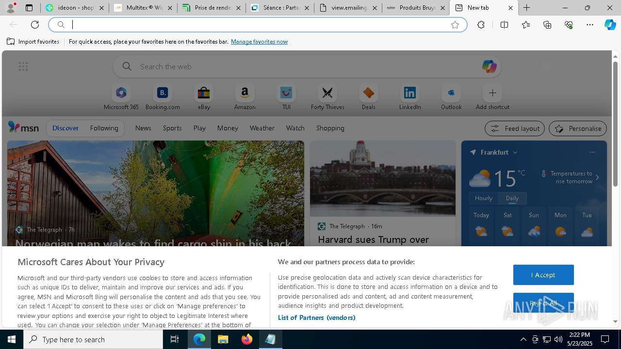Open the Watch section
621x349 pixels.
295,128
